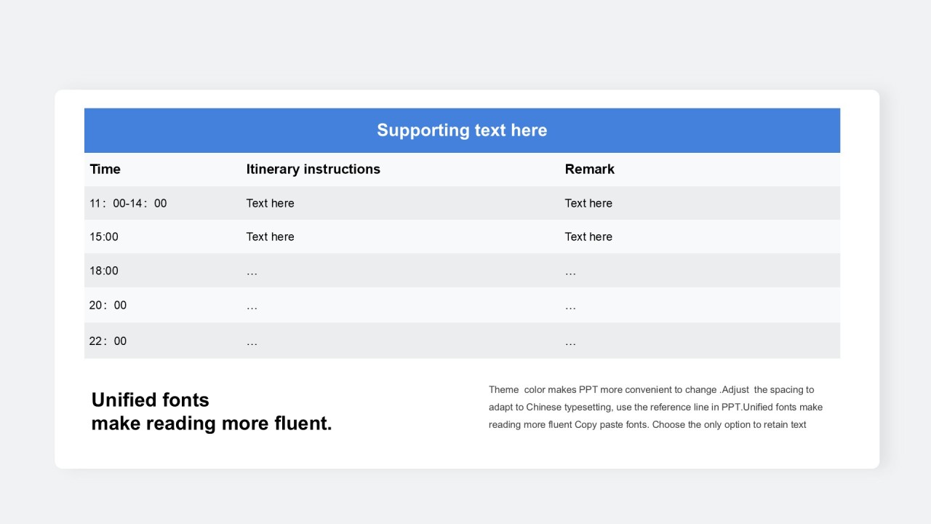Select the 11:00-14:00 time cell
This screenshot has height=524, width=931.
(x=128, y=203)
